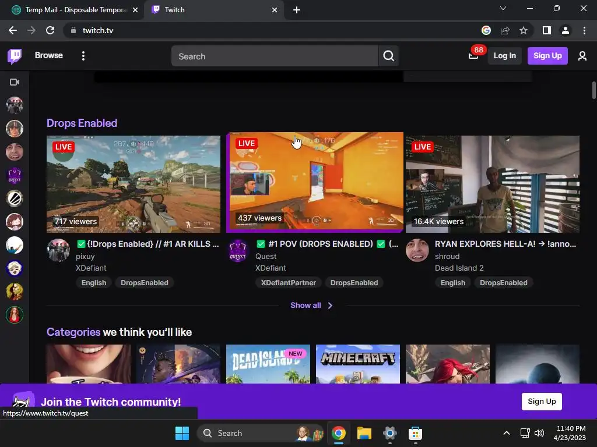Screen dimensions: 597x447
Task: Open the Drops Enabled heading link
Action: point(82,123)
